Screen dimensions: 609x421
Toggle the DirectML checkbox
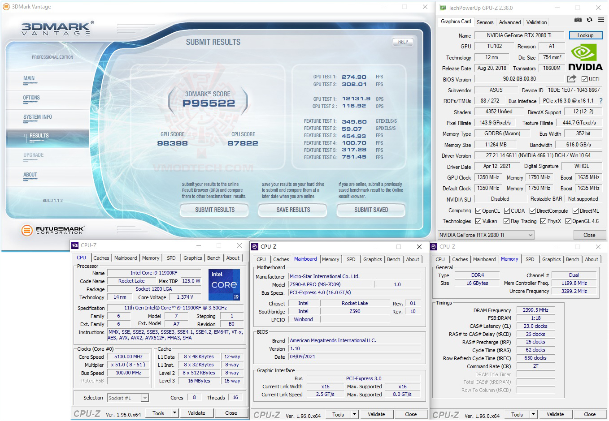coord(575,211)
